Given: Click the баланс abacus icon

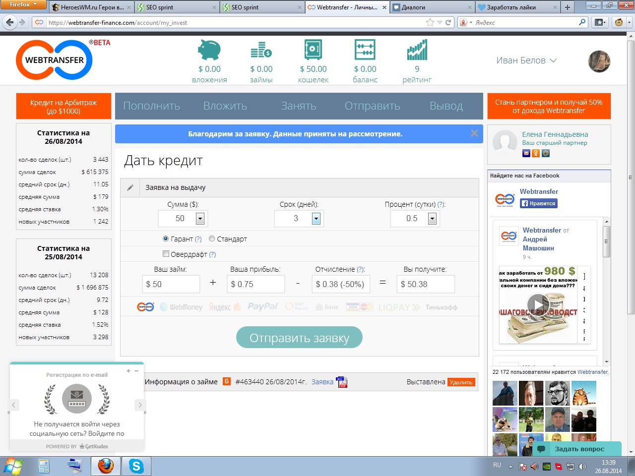Looking at the screenshot, I should 365,50.
